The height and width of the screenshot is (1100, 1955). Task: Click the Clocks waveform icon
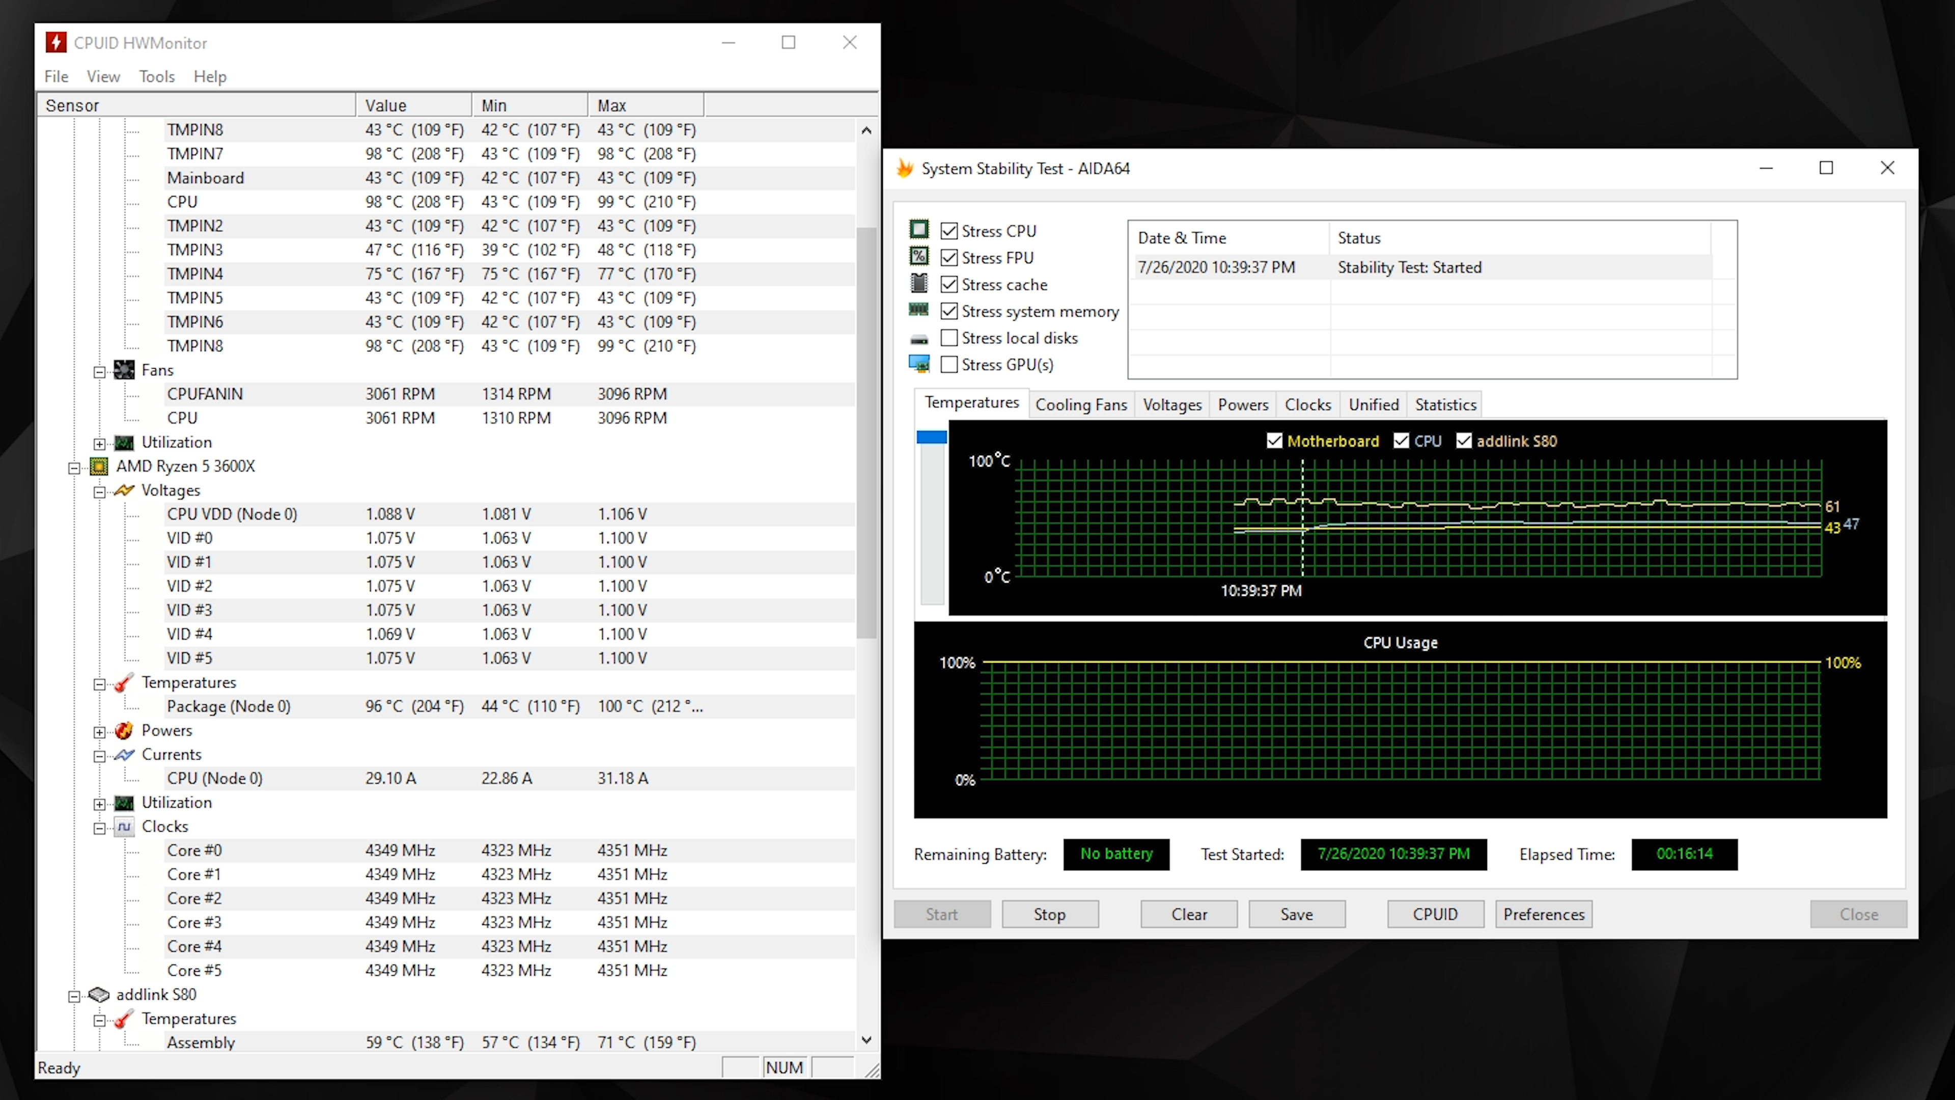pyautogui.click(x=124, y=826)
